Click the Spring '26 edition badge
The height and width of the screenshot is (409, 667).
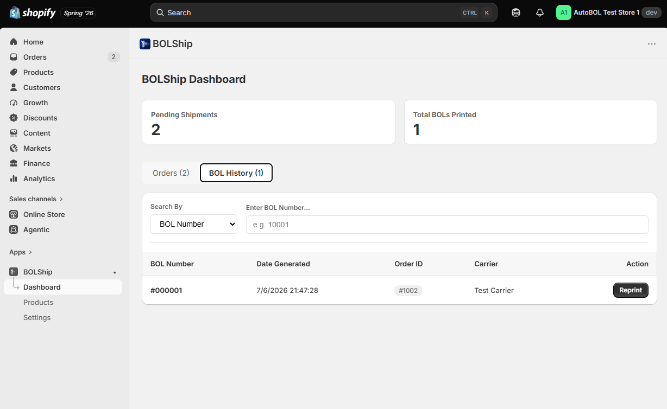click(x=78, y=13)
